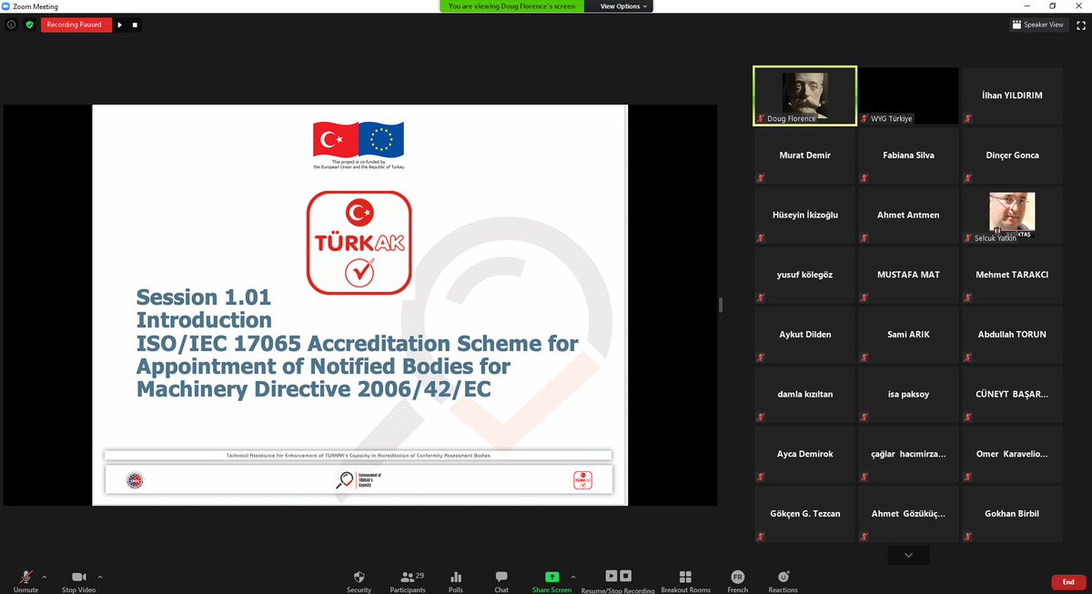Select isa paksoy participant tile

click(x=908, y=395)
